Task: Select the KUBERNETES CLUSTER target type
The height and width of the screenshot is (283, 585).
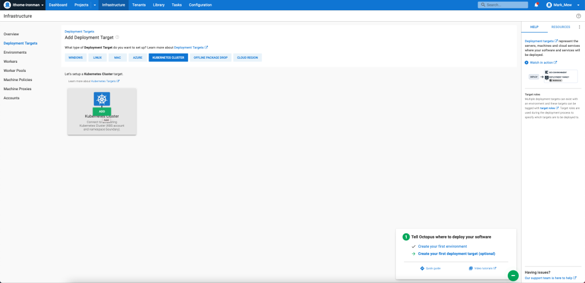Action: click(169, 58)
